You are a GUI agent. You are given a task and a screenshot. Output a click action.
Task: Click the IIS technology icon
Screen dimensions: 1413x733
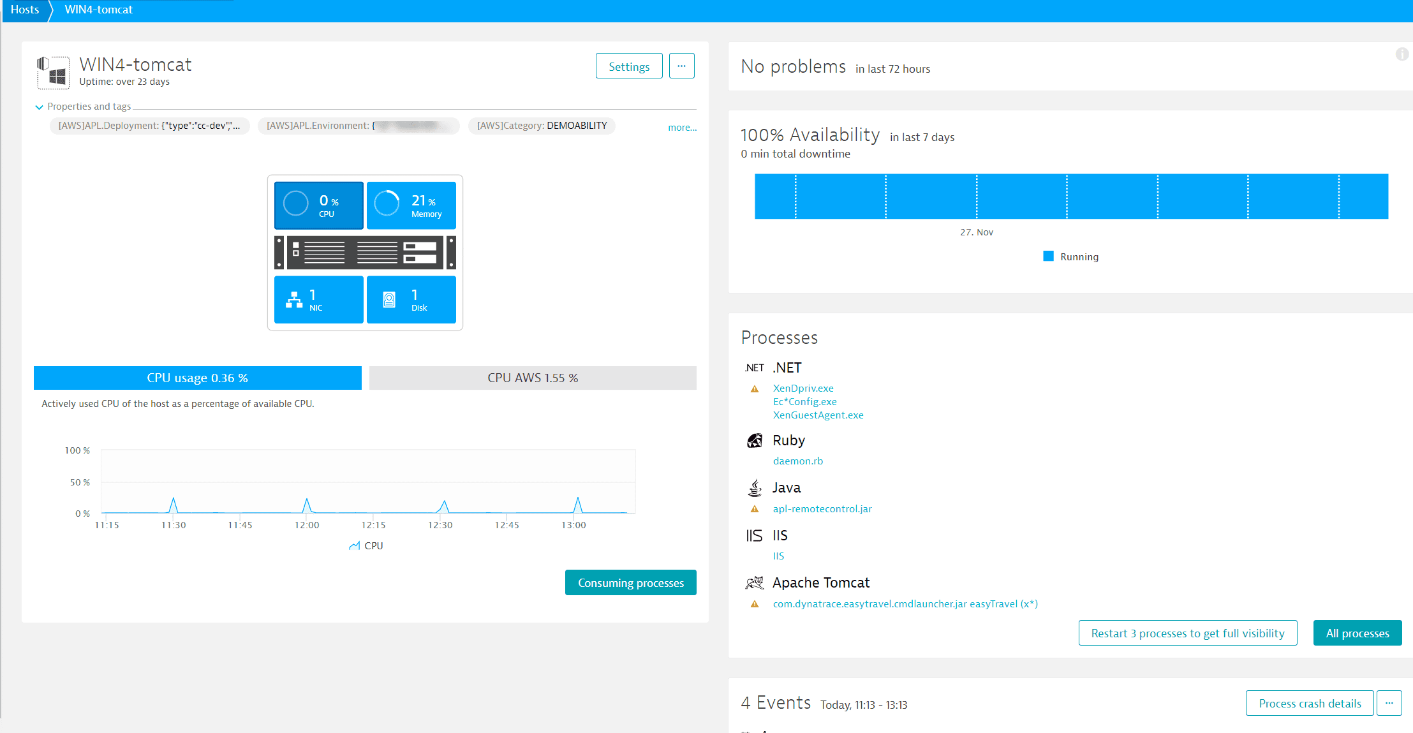[x=755, y=536]
